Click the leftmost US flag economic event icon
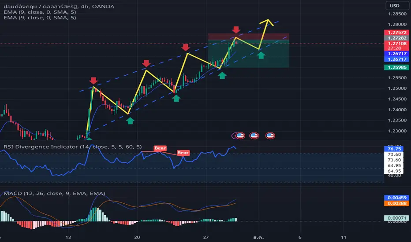Screen dimensions: 411x242 240,136
